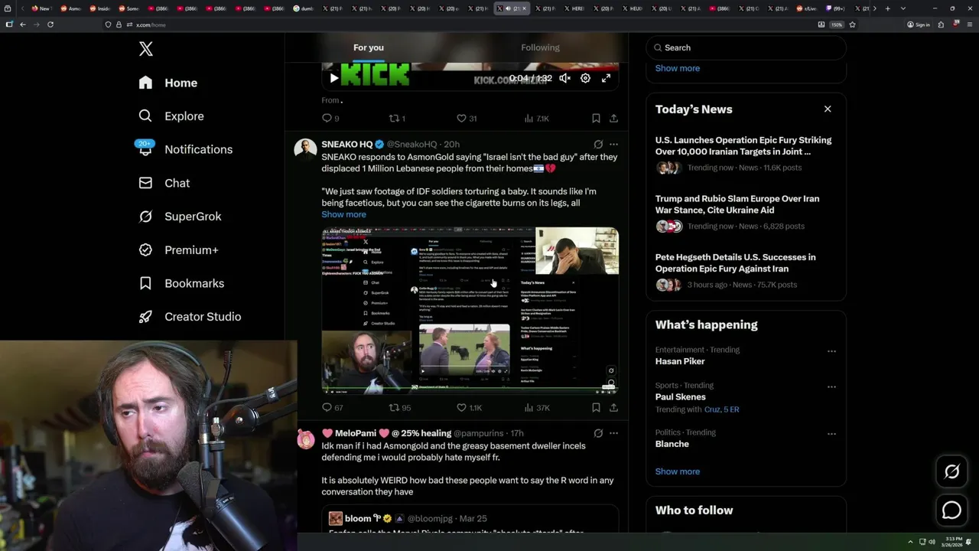Close the Today's News panel
Image resolution: width=979 pixels, height=551 pixels.
pyautogui.click(x=828, y=109)
